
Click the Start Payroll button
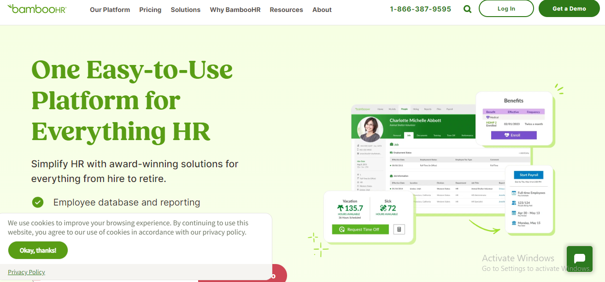tap(529, 175)
